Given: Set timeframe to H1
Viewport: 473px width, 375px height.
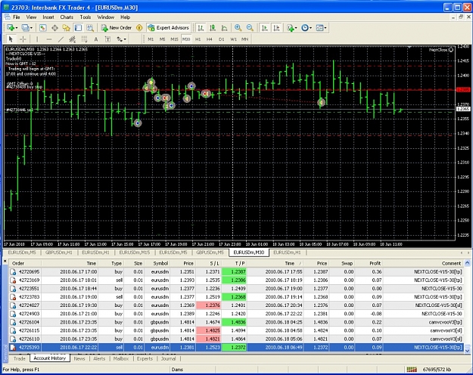Looking at the screenshot, I should pyautogui.click(x=198, y=39).
